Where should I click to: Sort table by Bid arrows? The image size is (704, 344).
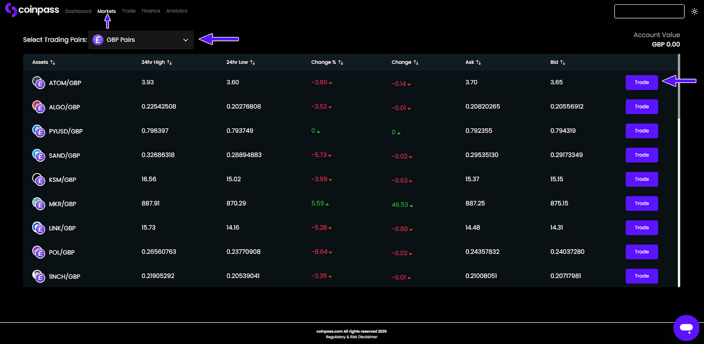point(562,62)
